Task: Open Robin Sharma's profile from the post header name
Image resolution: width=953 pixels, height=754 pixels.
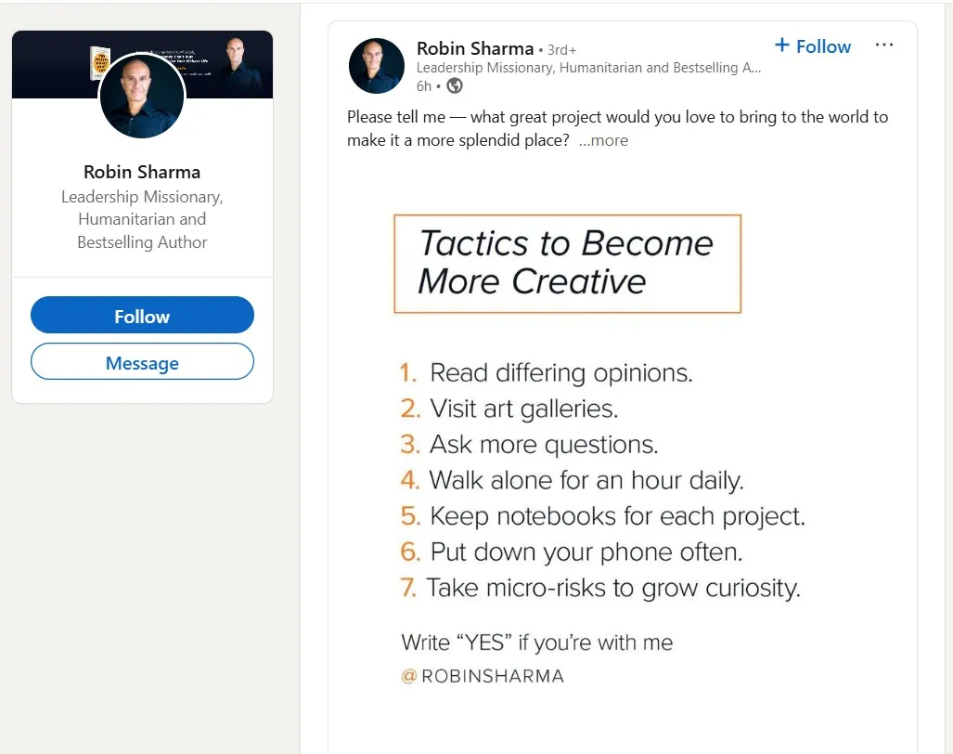Action: tap(475, 48)
